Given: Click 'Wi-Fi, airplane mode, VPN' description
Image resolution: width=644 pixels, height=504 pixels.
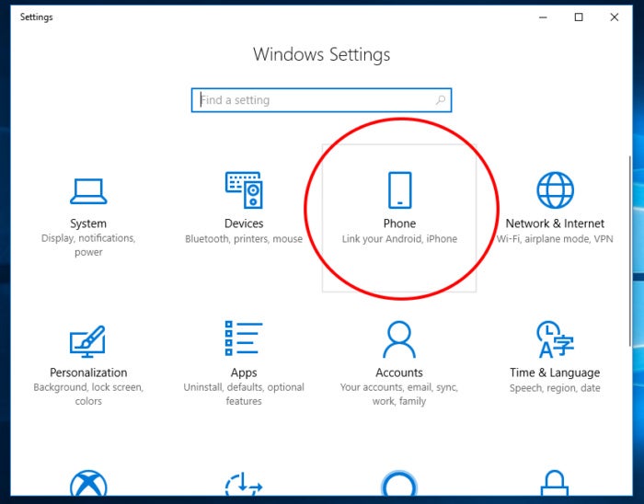Looking at the screenshot, I should coord(555,239).
